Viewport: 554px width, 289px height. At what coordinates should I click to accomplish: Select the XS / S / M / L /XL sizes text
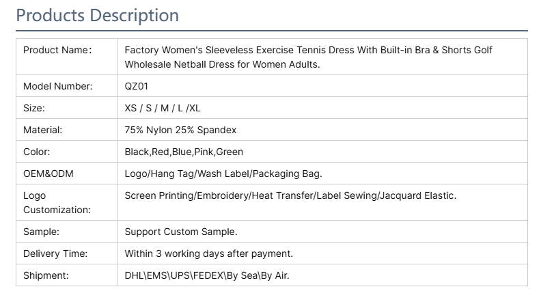click(163, 108)
